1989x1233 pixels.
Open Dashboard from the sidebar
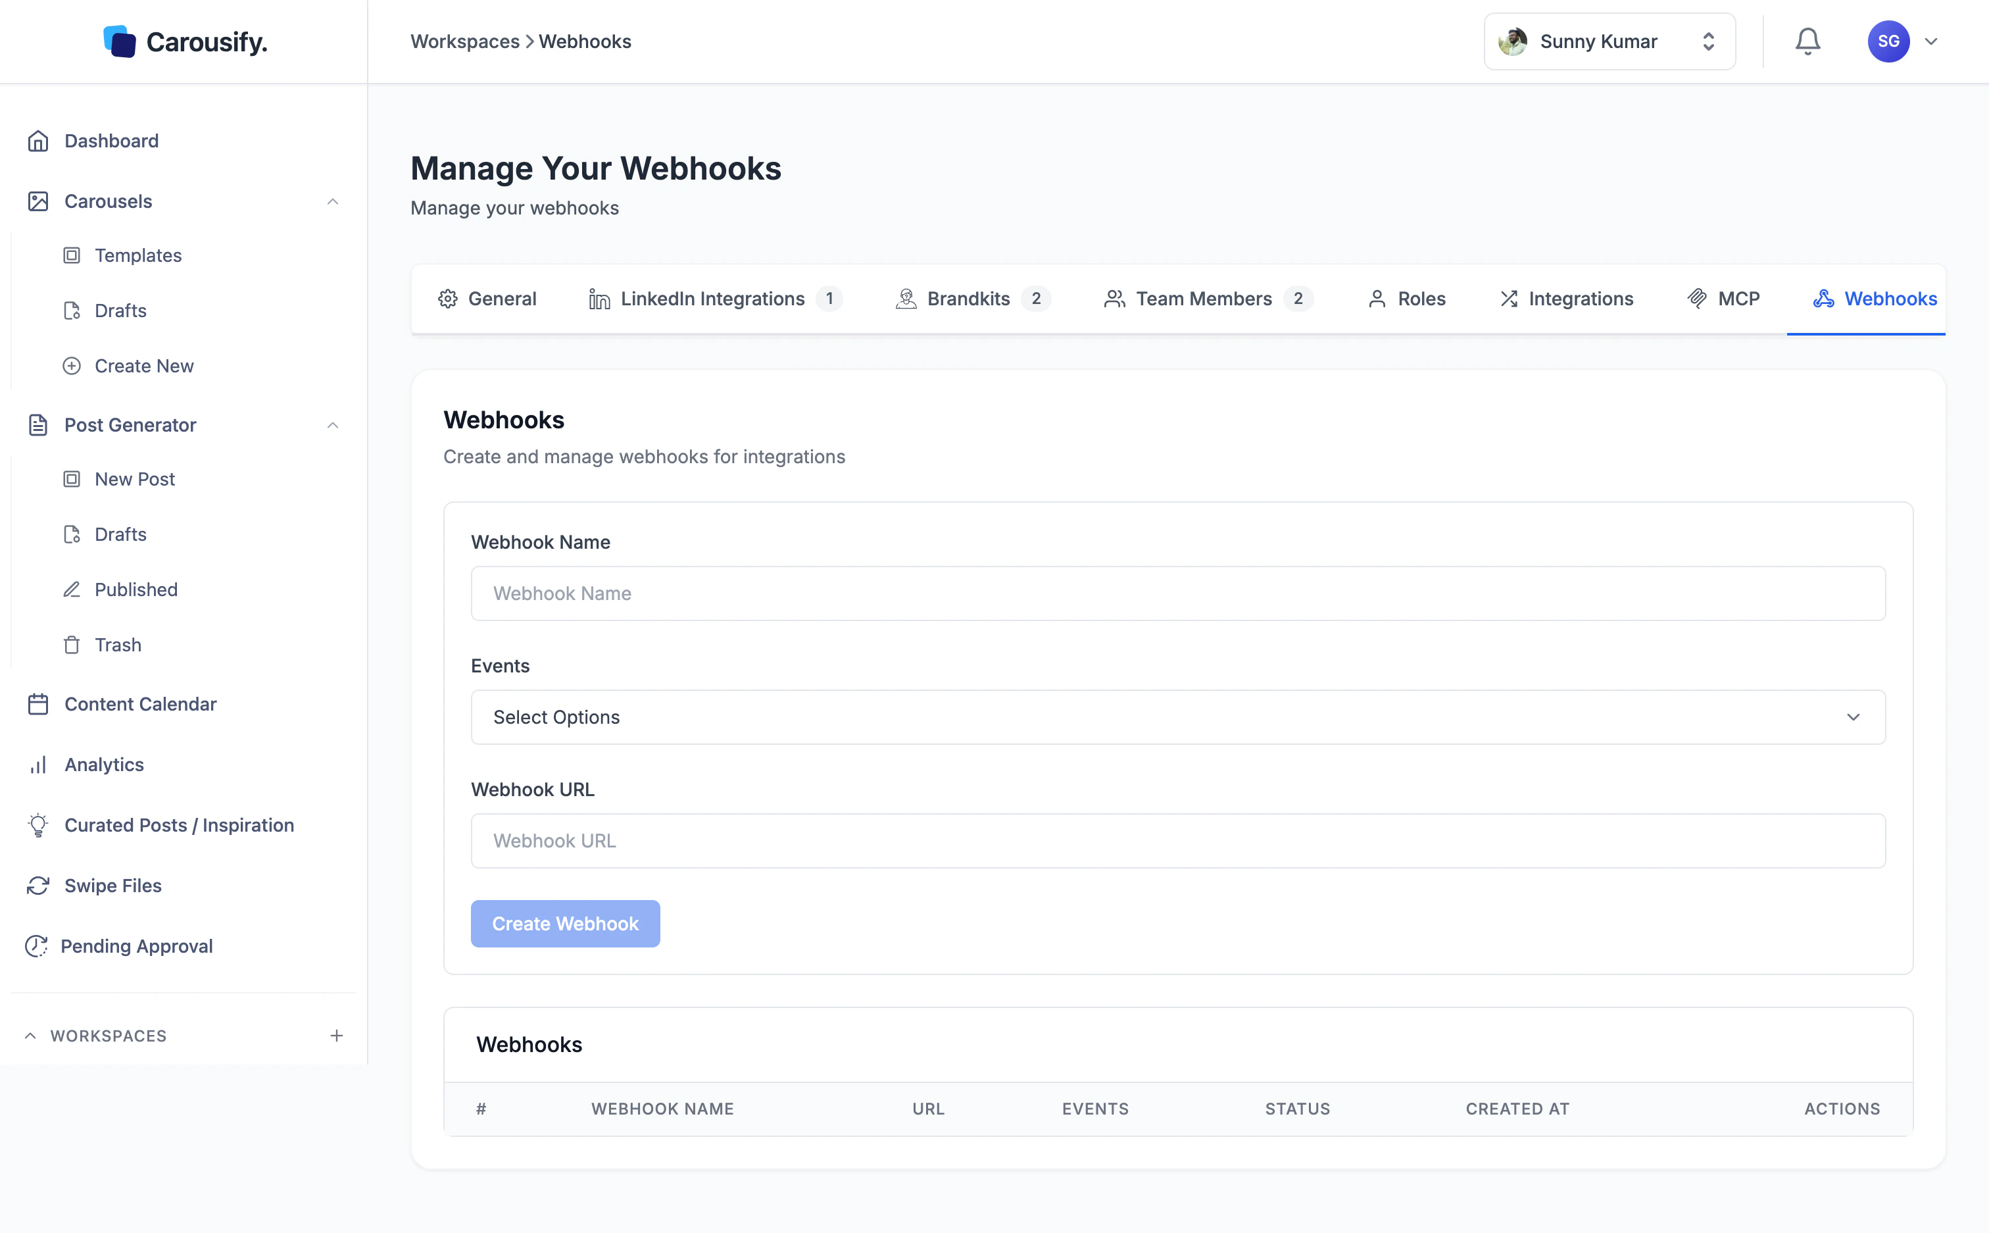click(x=112, y=141)
